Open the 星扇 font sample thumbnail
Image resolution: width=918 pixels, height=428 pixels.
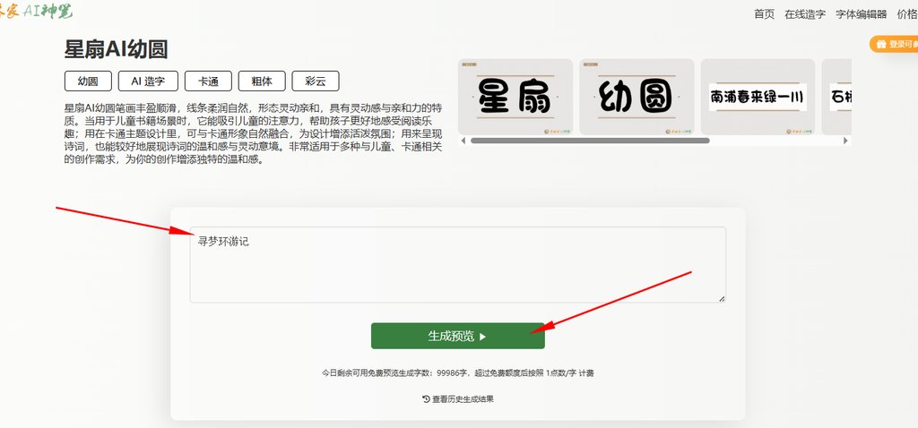tap(515, 97)
